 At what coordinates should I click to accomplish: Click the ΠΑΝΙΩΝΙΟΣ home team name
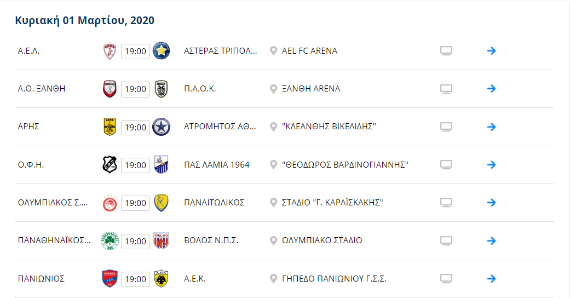41,279
